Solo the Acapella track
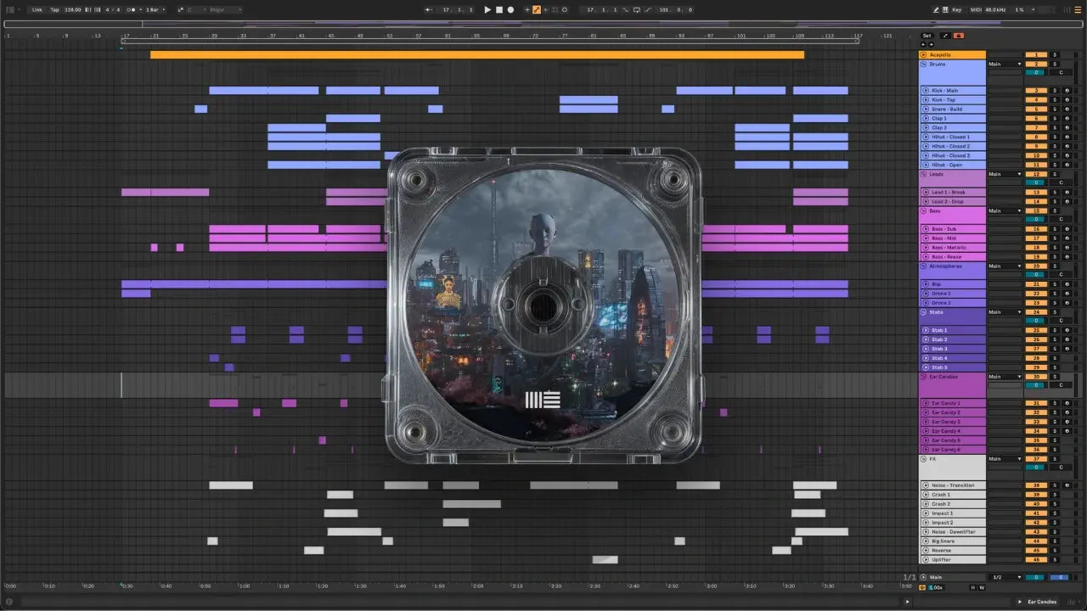Screen dimensions: 1087x611 coord(1056,54)
